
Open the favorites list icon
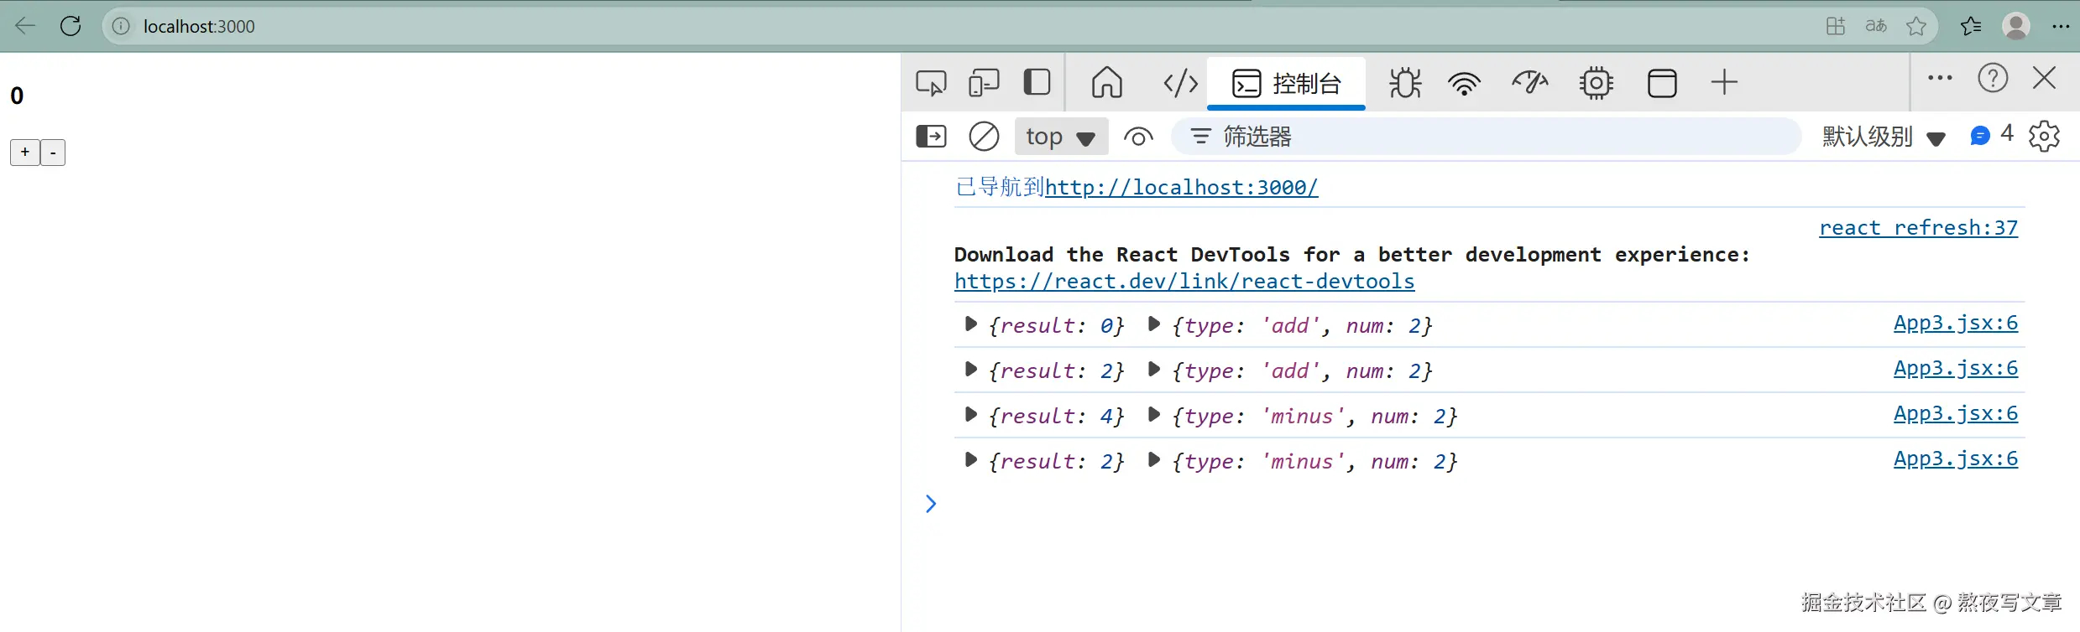1971,26
